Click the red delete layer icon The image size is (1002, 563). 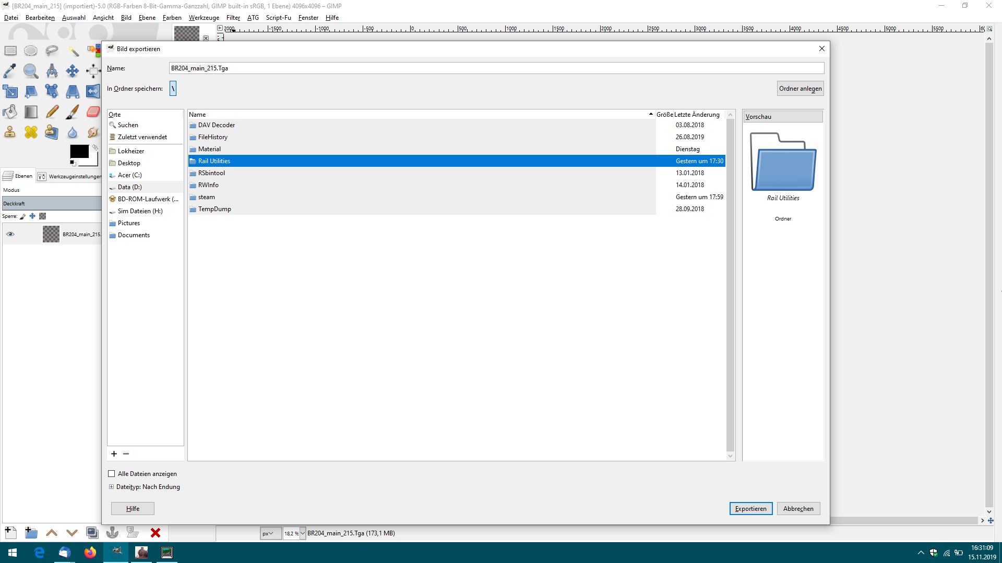click(x=155, y=533)
